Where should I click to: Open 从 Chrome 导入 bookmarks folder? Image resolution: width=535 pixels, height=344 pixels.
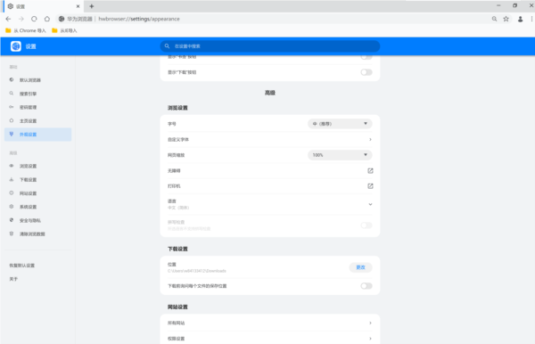26,30
